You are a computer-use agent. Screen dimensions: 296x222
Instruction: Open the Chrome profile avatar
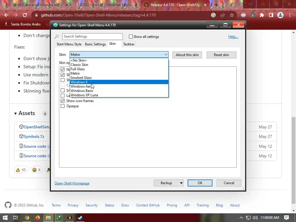click(280, 15)
